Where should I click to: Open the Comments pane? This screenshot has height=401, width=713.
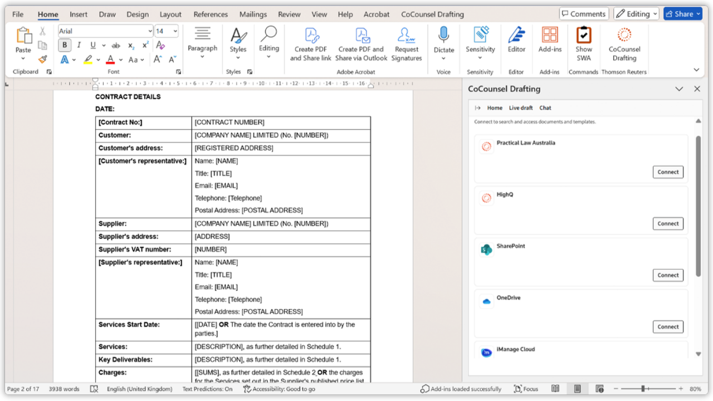[584, 14]
